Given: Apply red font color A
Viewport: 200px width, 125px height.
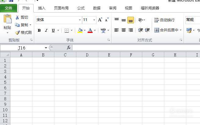Looking at the screenshot, I should 90,30.
